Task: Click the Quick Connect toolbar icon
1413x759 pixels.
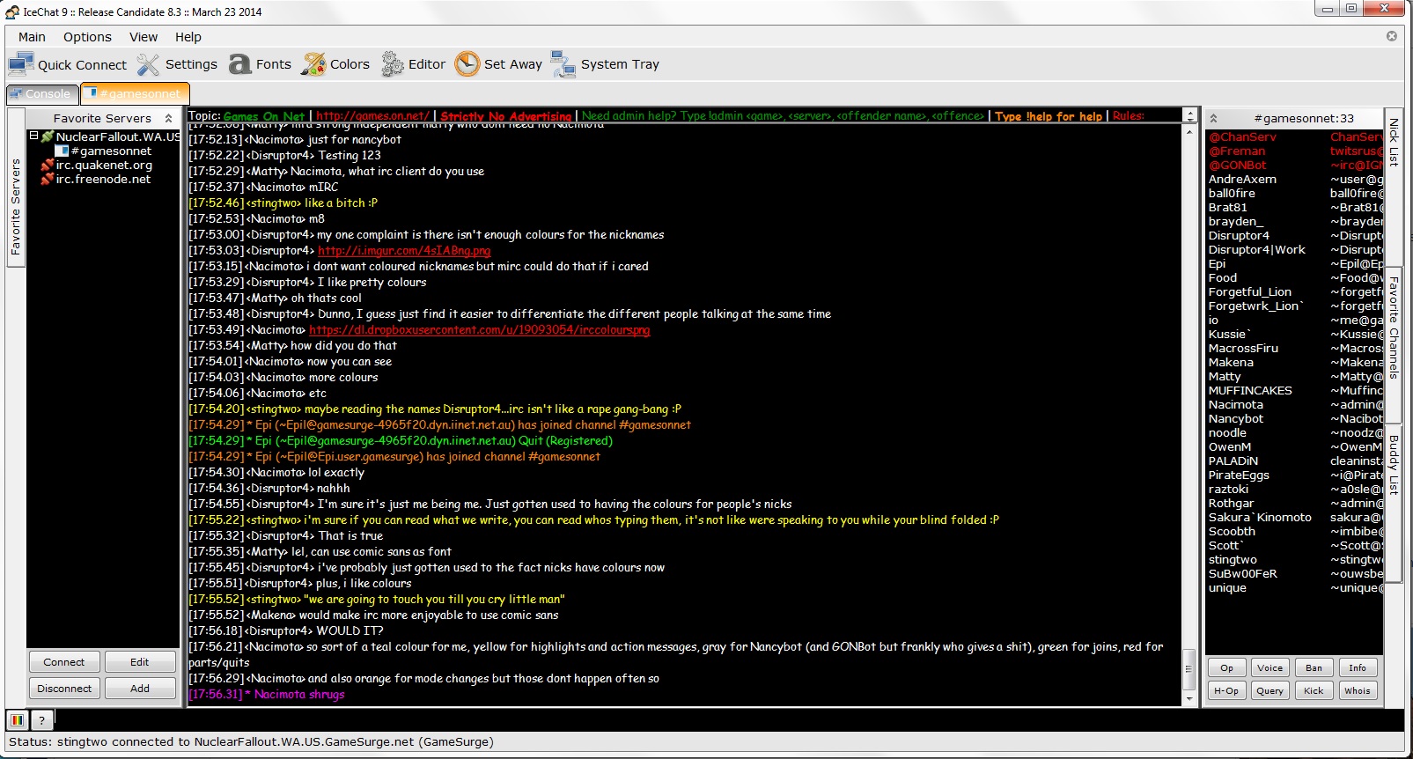Action: (x=21, y=64)
